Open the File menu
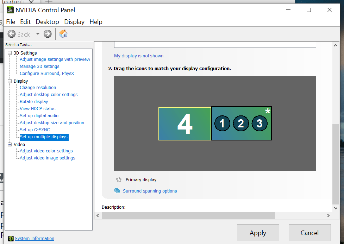344x246 pixels. (x=11, y=22)
